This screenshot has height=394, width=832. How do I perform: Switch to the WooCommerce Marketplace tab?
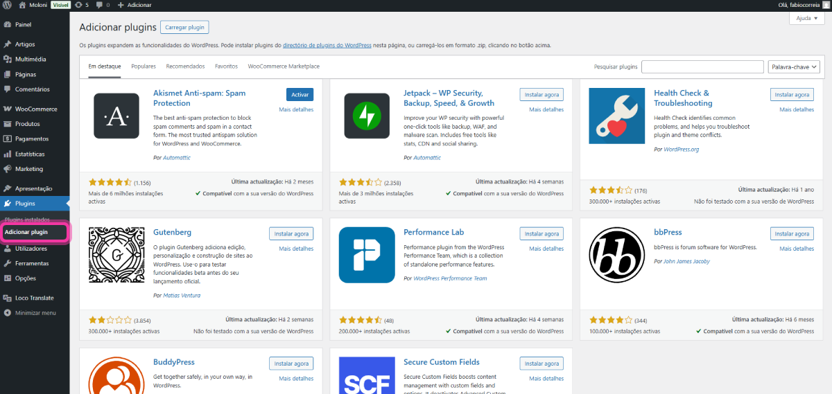(284, 66)
